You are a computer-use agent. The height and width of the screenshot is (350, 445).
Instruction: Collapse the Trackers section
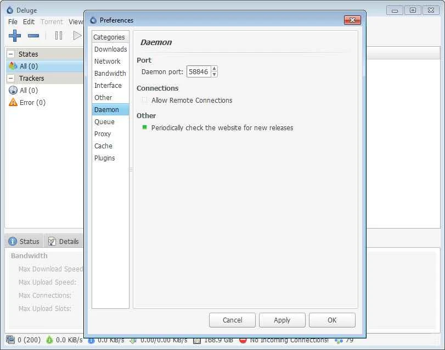[11, 78]
